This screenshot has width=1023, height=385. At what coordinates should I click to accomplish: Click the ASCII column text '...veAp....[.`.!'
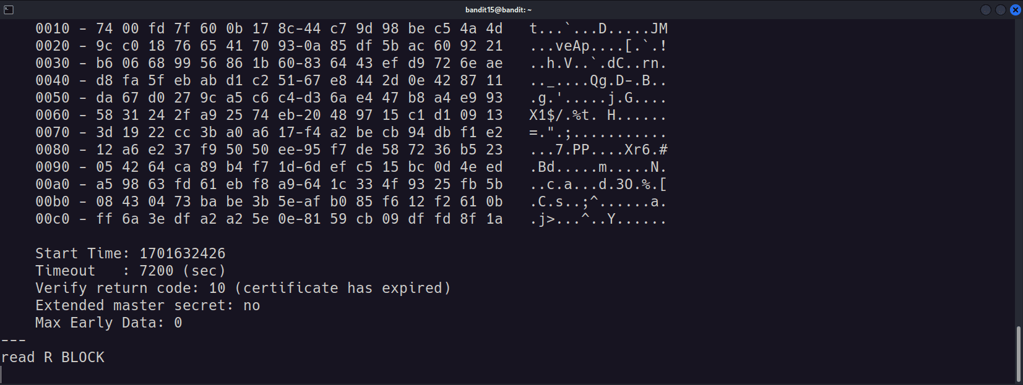598,46
